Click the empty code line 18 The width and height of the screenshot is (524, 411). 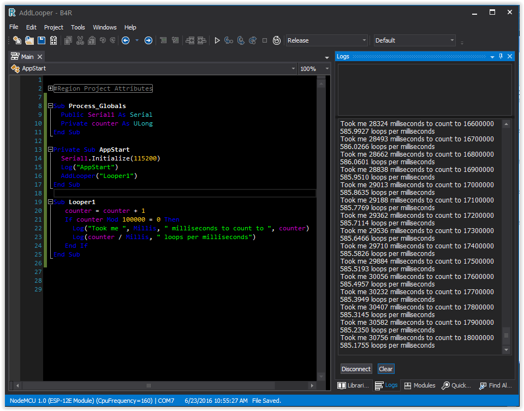tap(185, 193)
